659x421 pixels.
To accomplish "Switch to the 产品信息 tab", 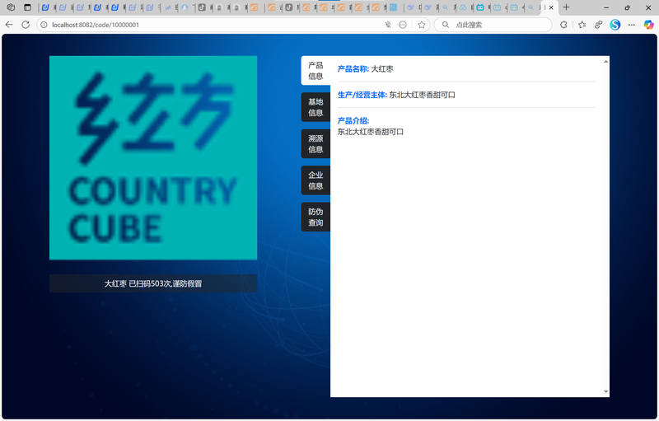I will click(315, 71).
